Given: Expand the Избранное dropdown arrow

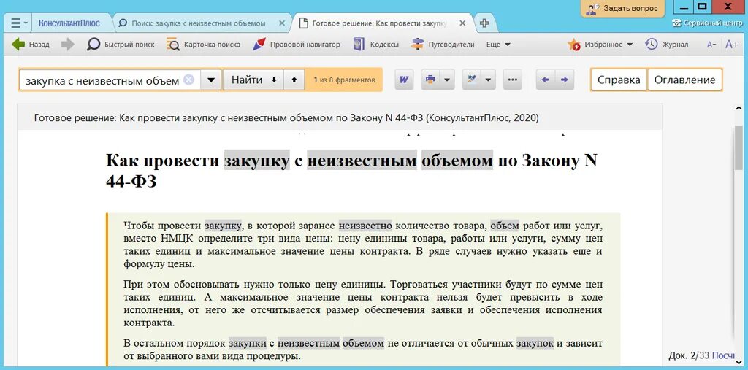Looking at the screenshot, I should pos(629,45).
